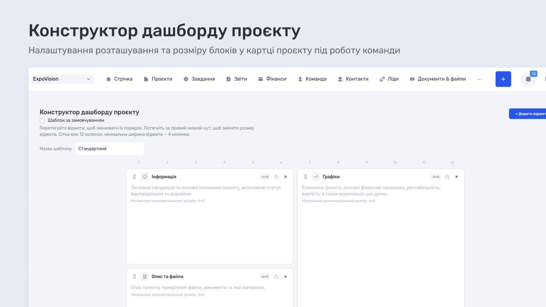
Task: Go to Проєкти section
Action: [x=158, y=79]
